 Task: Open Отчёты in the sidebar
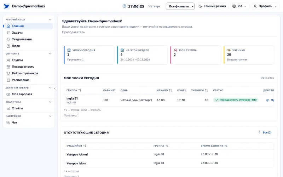[x=29, y=108]
